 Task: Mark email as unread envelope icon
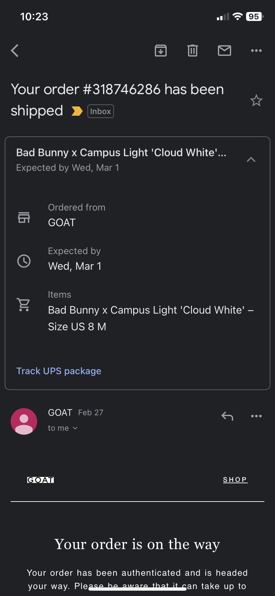tap(225, 51)
